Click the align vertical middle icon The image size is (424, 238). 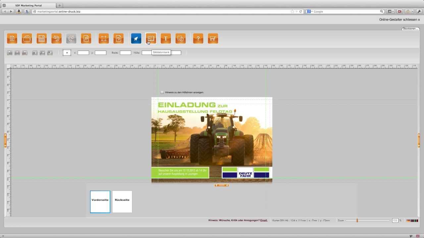(x=42, y=53)
